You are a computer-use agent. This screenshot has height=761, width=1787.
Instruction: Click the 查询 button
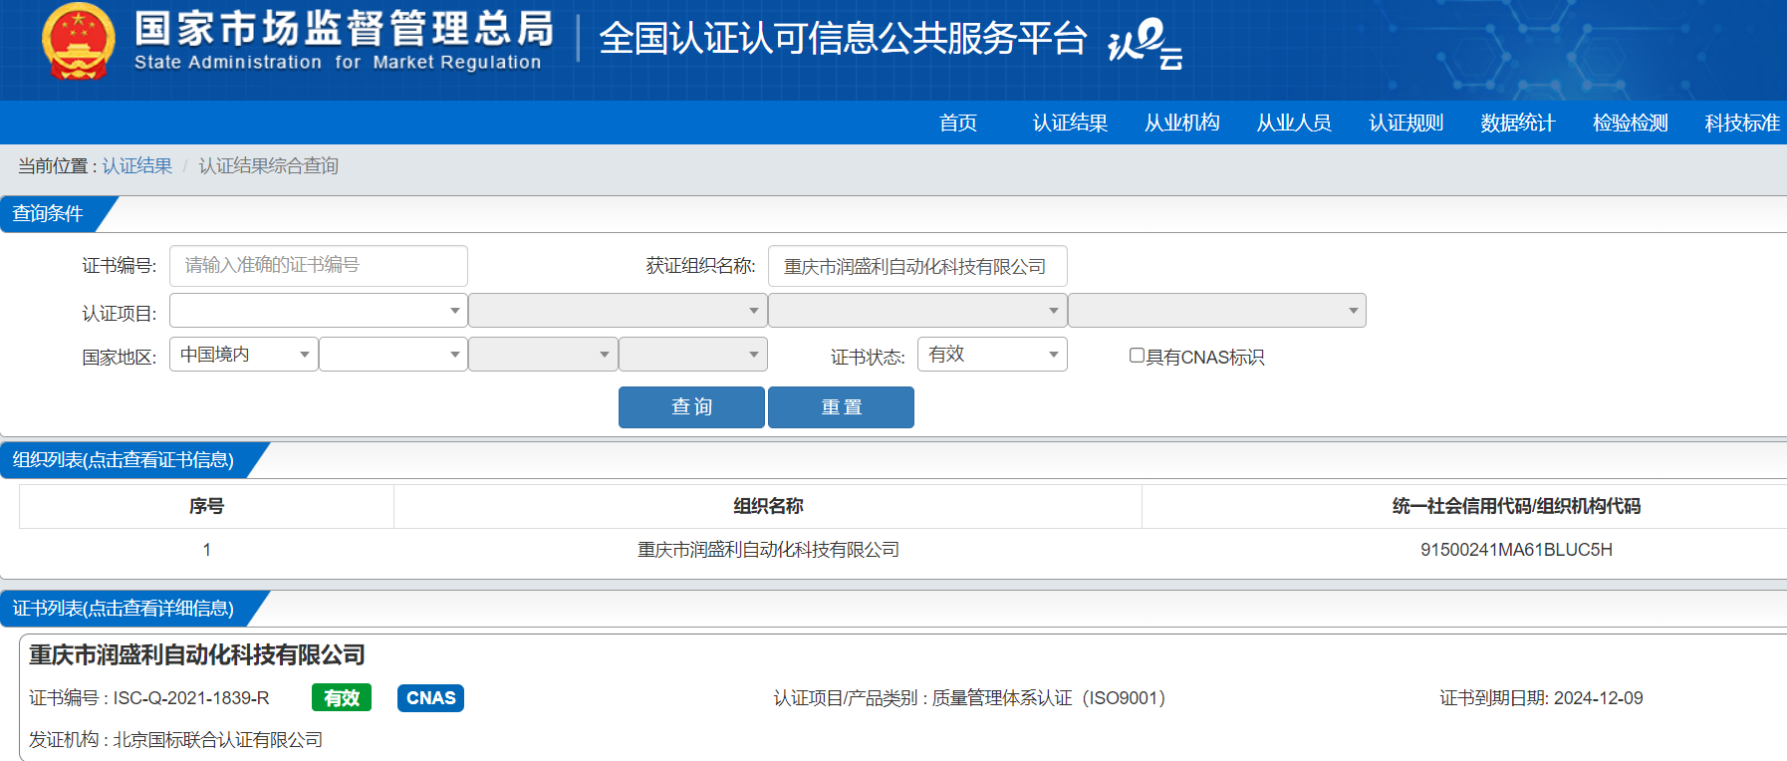point(691,407)
